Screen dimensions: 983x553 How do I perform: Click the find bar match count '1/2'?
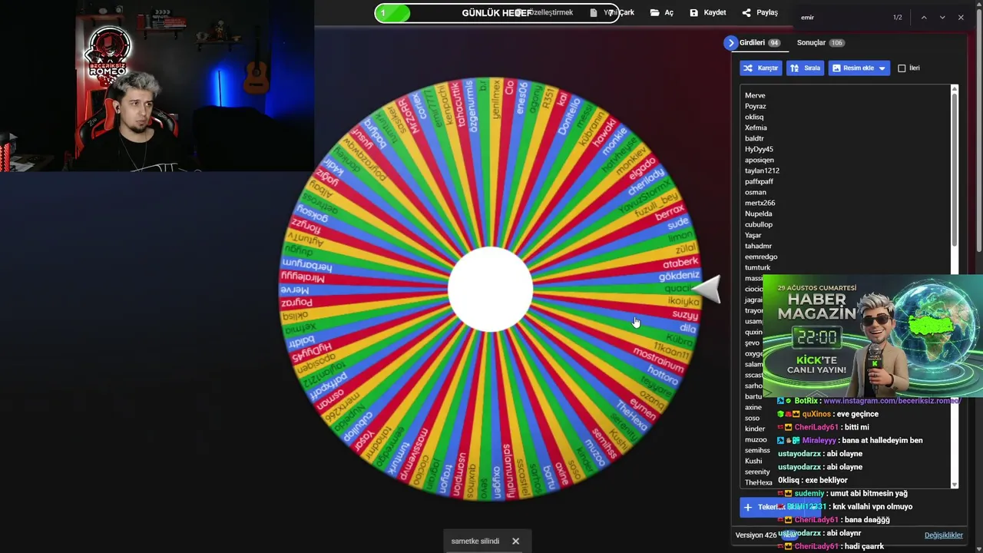897,18
